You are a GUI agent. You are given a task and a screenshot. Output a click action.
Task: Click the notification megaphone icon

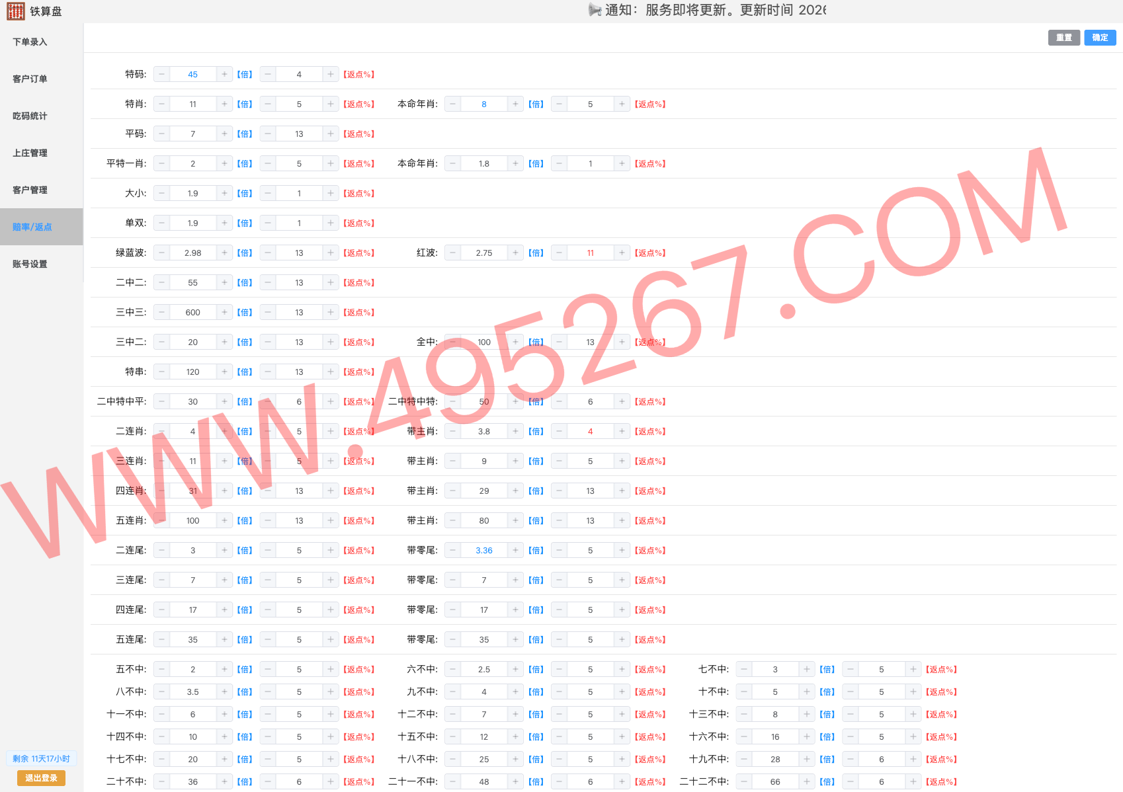coord(593,10)
